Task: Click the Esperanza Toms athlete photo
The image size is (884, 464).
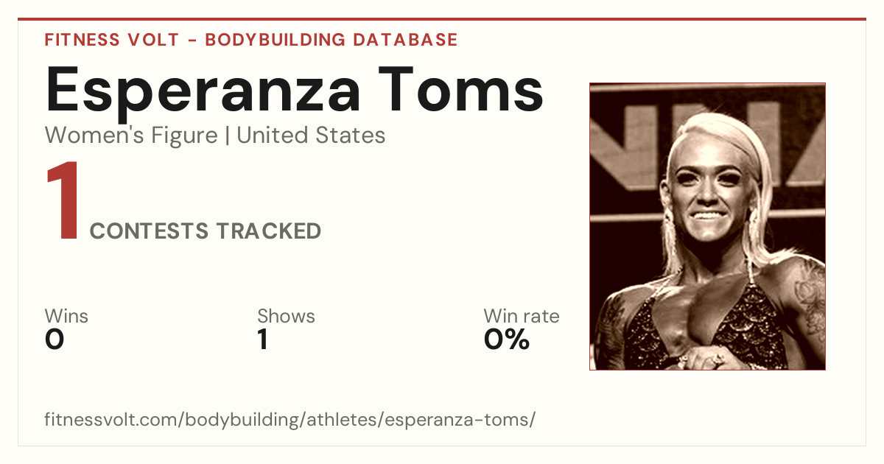Action: click(x=707, y=226)
